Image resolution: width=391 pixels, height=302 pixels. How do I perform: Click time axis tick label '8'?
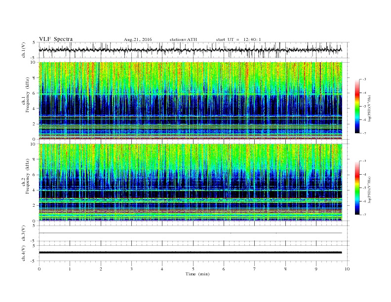point(285,269)
